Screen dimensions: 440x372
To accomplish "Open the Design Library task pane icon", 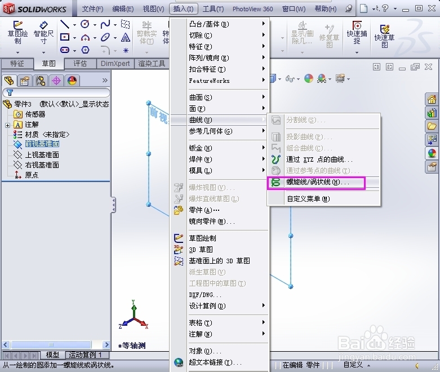I will tap(432, 113).
